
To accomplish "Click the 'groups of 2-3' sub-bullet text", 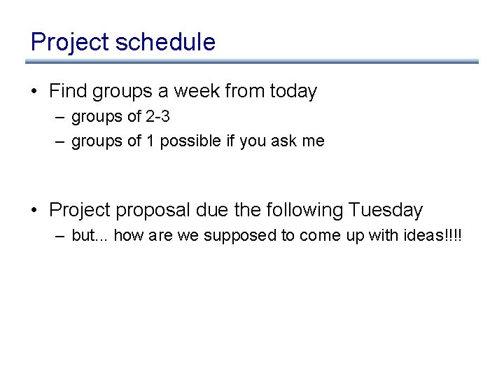I will coord(120,117).
